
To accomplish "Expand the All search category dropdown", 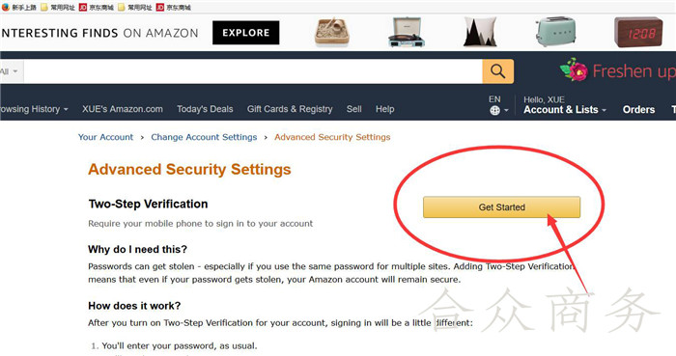I will coord(9,71).
